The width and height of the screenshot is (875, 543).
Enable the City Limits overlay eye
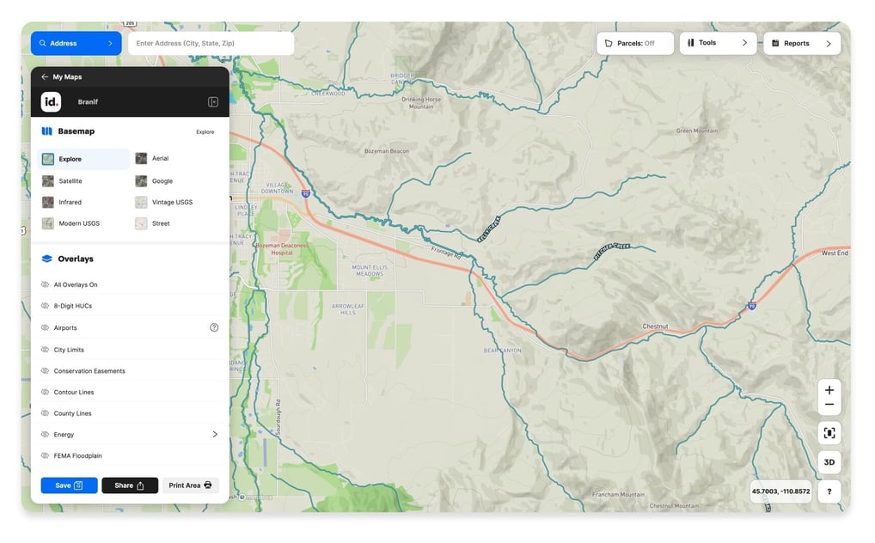46,350
